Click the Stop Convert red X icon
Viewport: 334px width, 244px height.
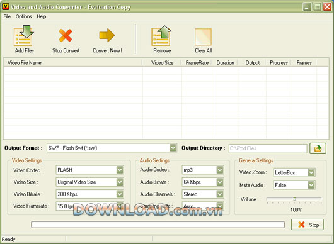66,35
